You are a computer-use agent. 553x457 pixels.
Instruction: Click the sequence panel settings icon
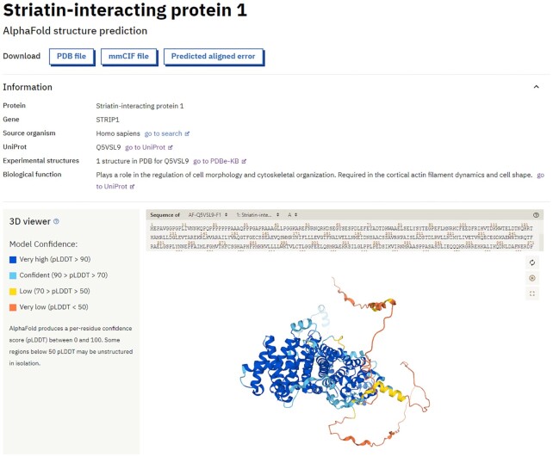pos(536,215)
